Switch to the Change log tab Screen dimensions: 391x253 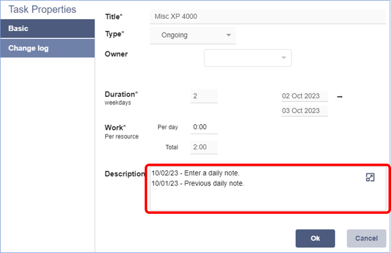(47, 48)
